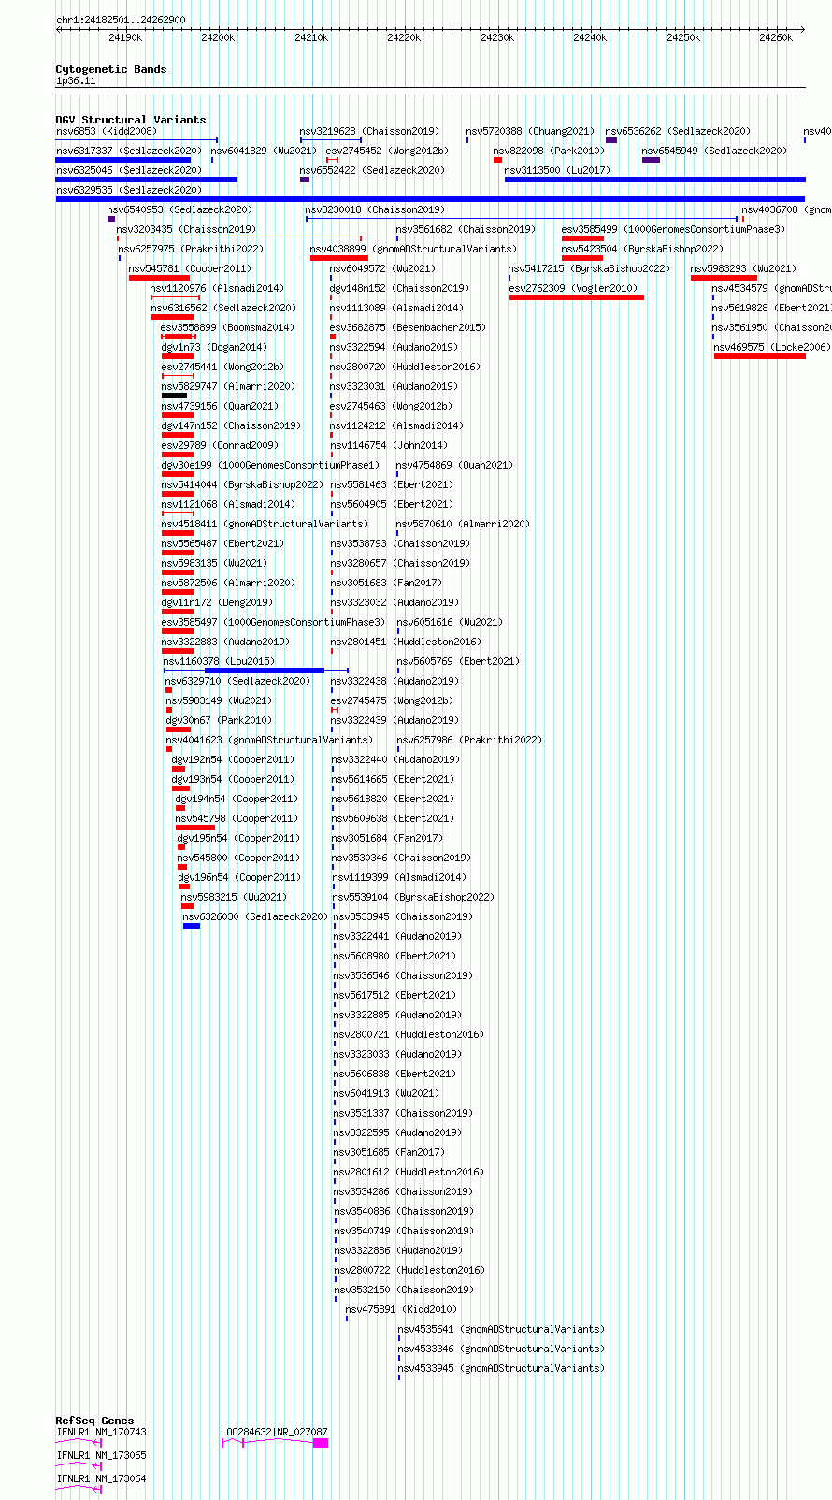The height and width of the screenshot is (1500, 832).
Task: Click nsv5605769 (Ebert2021) label
Action: pyautogui.click(x=457, y=662)
